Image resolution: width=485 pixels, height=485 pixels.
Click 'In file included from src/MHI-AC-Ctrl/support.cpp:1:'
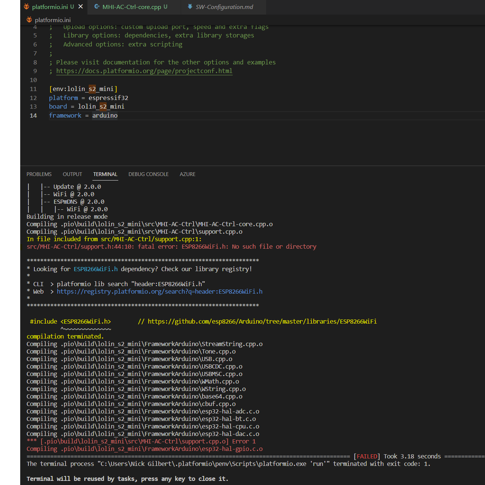[x=114, y=239]
